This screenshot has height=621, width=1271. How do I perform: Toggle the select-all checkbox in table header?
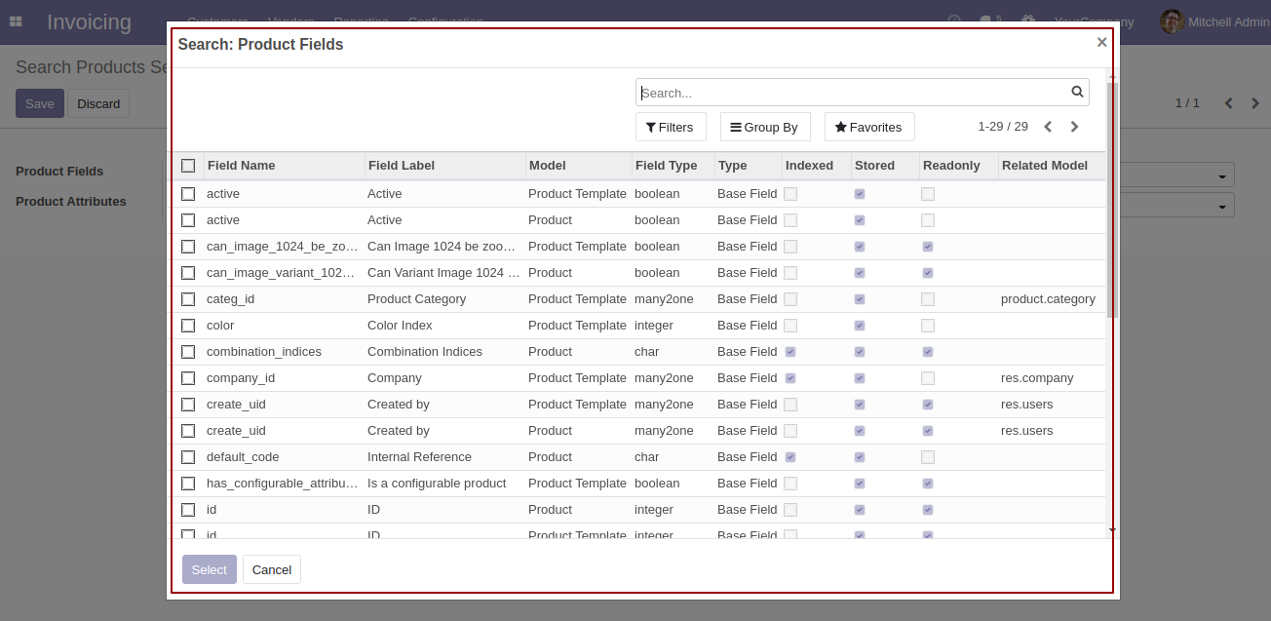pyautogui.click(x=188, y=166)
